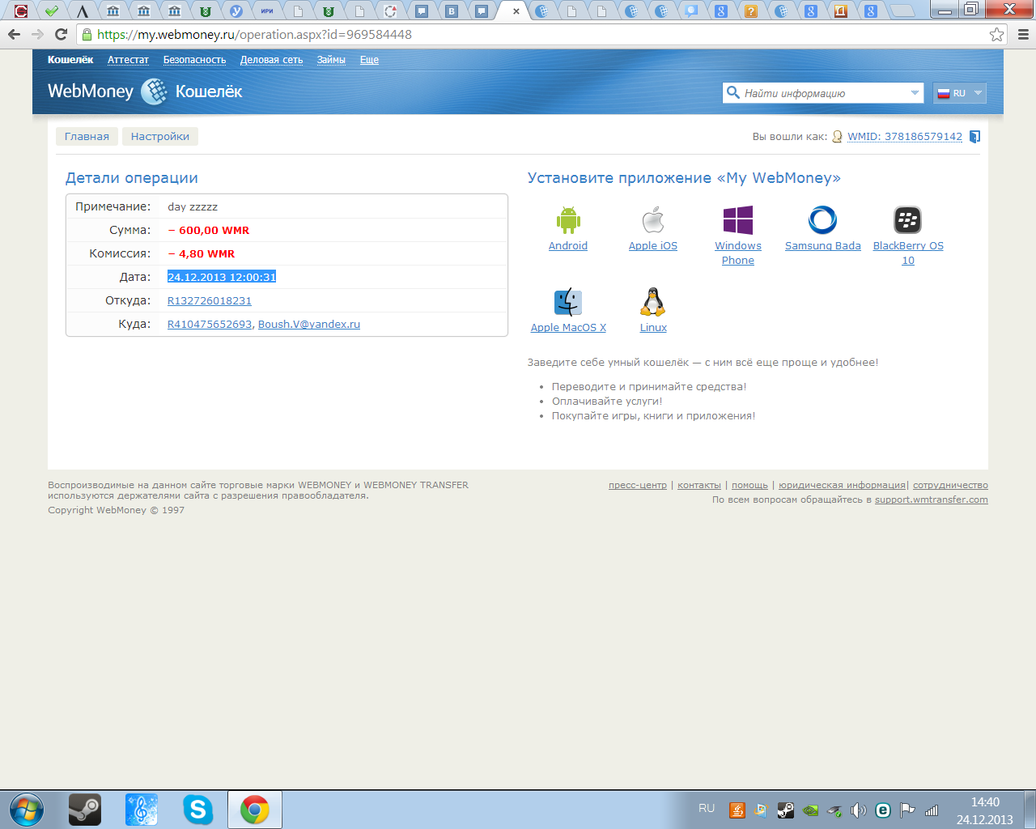Click the highlighted date 24.12.2013 12:00:31
This screenshot has width=1036, height=829.
(222, 277)
